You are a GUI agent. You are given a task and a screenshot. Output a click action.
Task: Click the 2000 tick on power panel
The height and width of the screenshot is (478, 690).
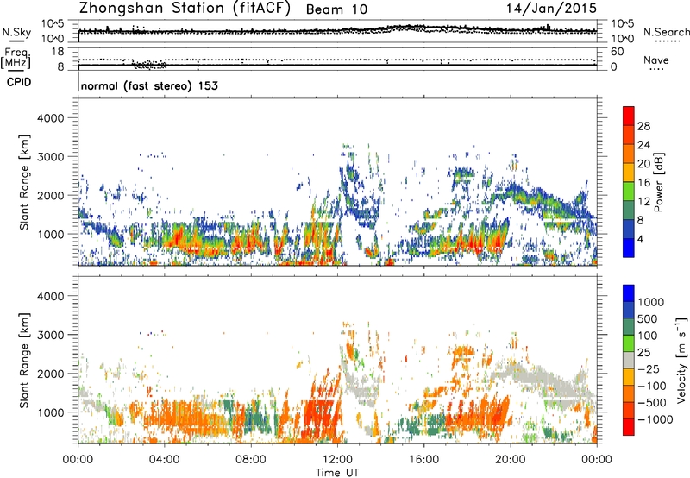click(50, 195)
